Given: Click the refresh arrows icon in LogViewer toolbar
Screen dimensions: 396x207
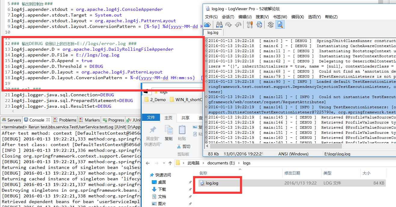Looking at the screenshot, I should pos(271,25).
